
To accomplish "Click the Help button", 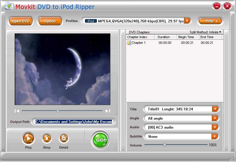I will (x=210, y=21).
